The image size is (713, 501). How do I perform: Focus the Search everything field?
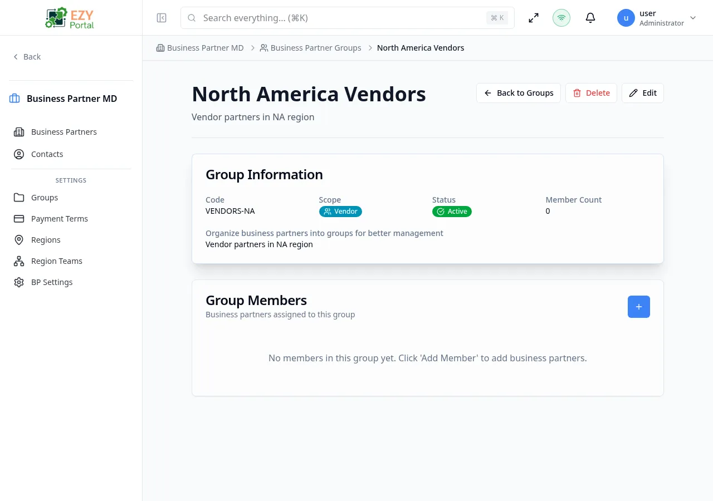click(x=340, y=18)
